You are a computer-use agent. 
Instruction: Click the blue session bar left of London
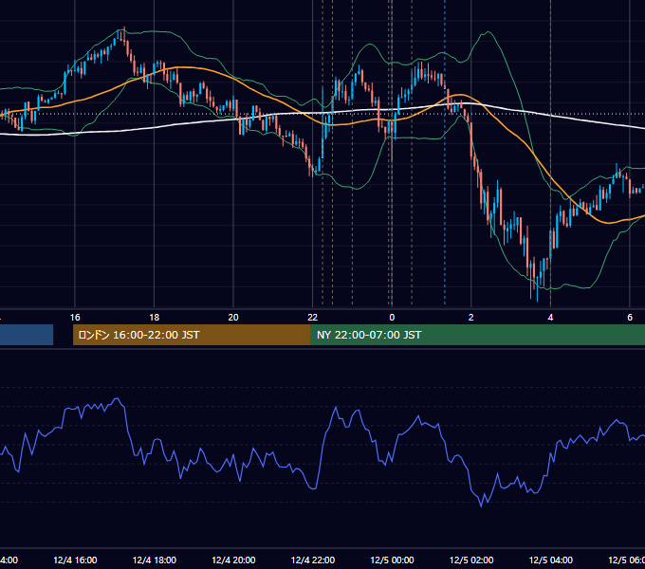pos(27,335)
